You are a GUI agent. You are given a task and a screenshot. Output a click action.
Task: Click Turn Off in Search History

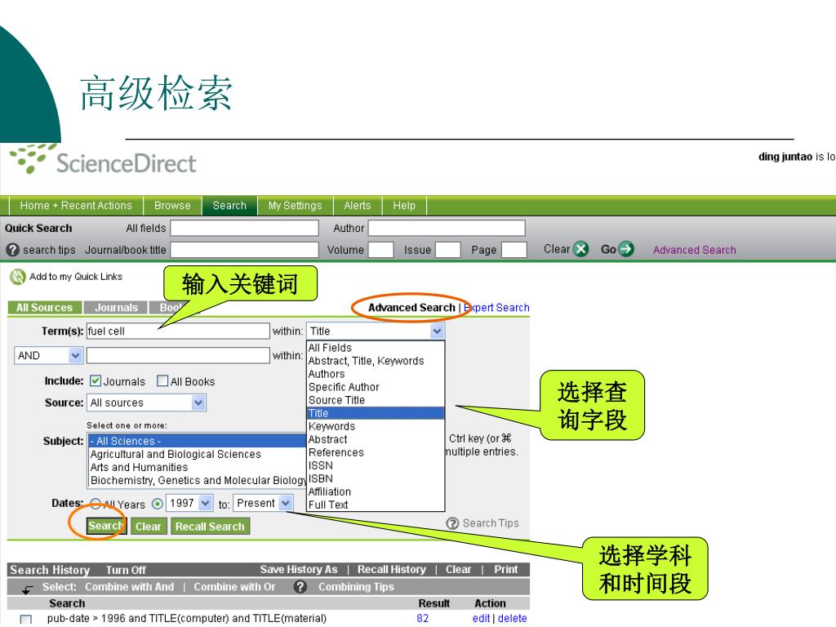click(x=126, y=570)
